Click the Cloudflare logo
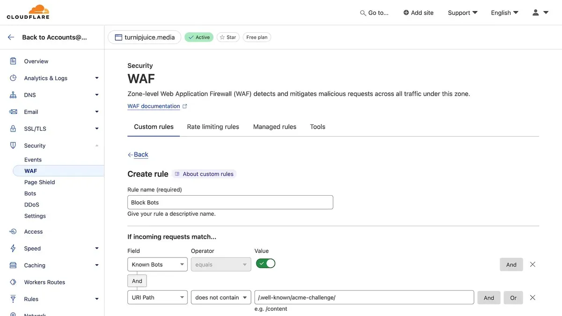The height and width of the screenshot is (316, 562). click(28, 12)
